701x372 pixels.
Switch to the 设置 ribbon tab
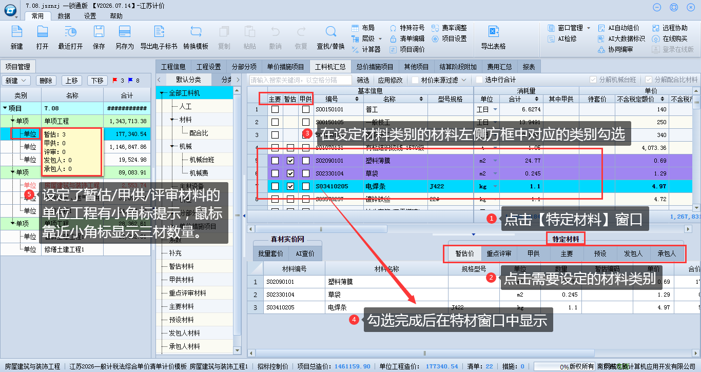(90, 16)
